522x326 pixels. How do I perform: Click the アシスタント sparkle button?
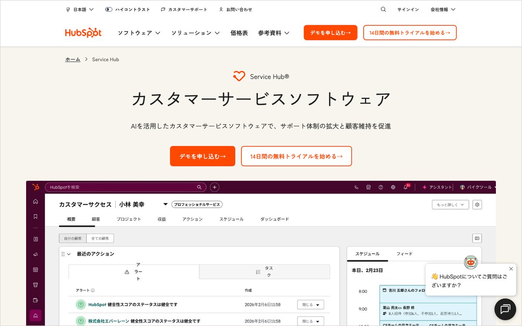[x=437, y=187]
